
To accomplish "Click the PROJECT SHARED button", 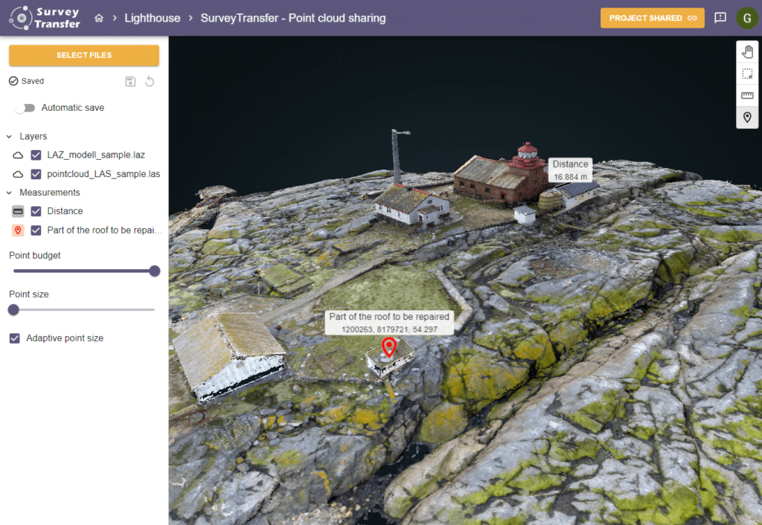I will pos(652,18).
